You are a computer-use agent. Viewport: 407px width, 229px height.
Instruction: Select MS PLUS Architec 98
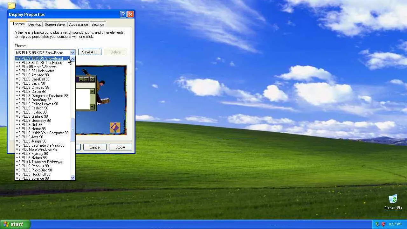click(x=43, y=75)
